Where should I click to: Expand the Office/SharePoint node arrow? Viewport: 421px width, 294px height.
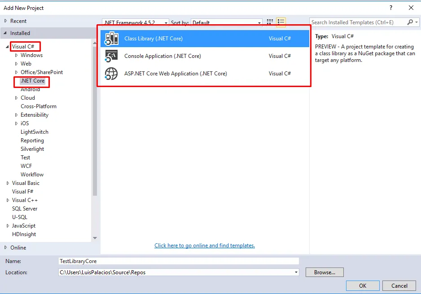(x=16, y=72)
